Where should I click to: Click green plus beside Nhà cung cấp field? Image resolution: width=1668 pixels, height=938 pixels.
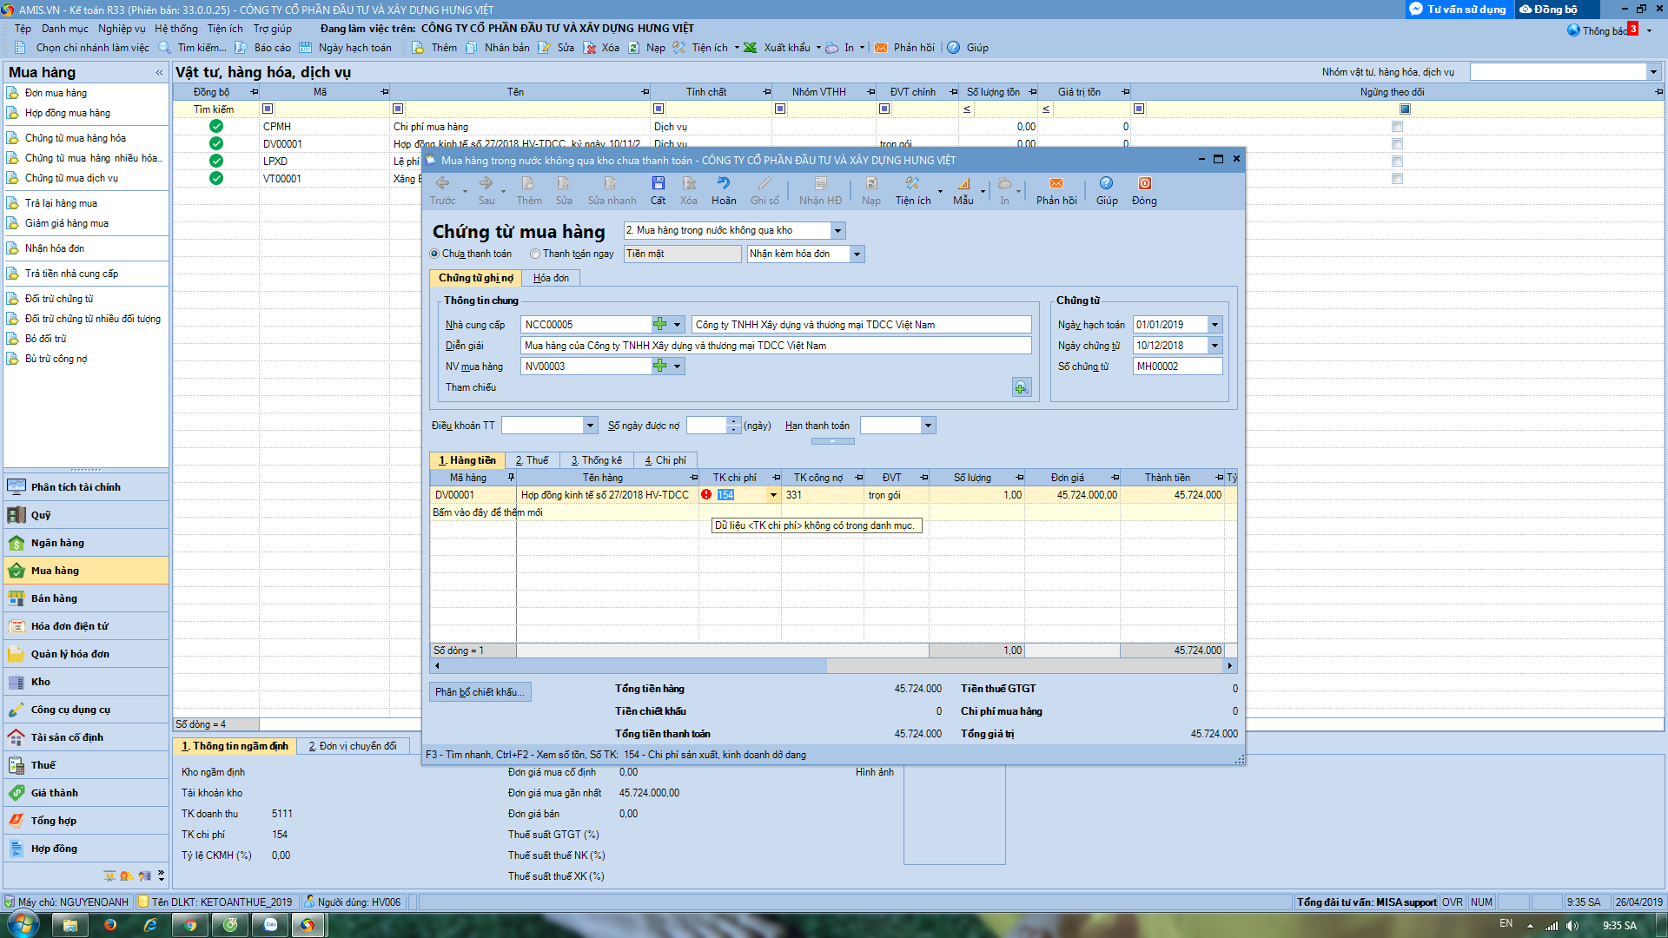pos(660,325)
